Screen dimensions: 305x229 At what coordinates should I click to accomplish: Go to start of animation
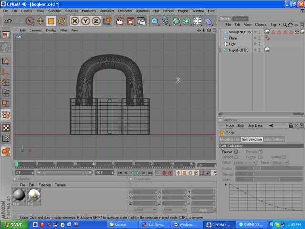[120, 173]
